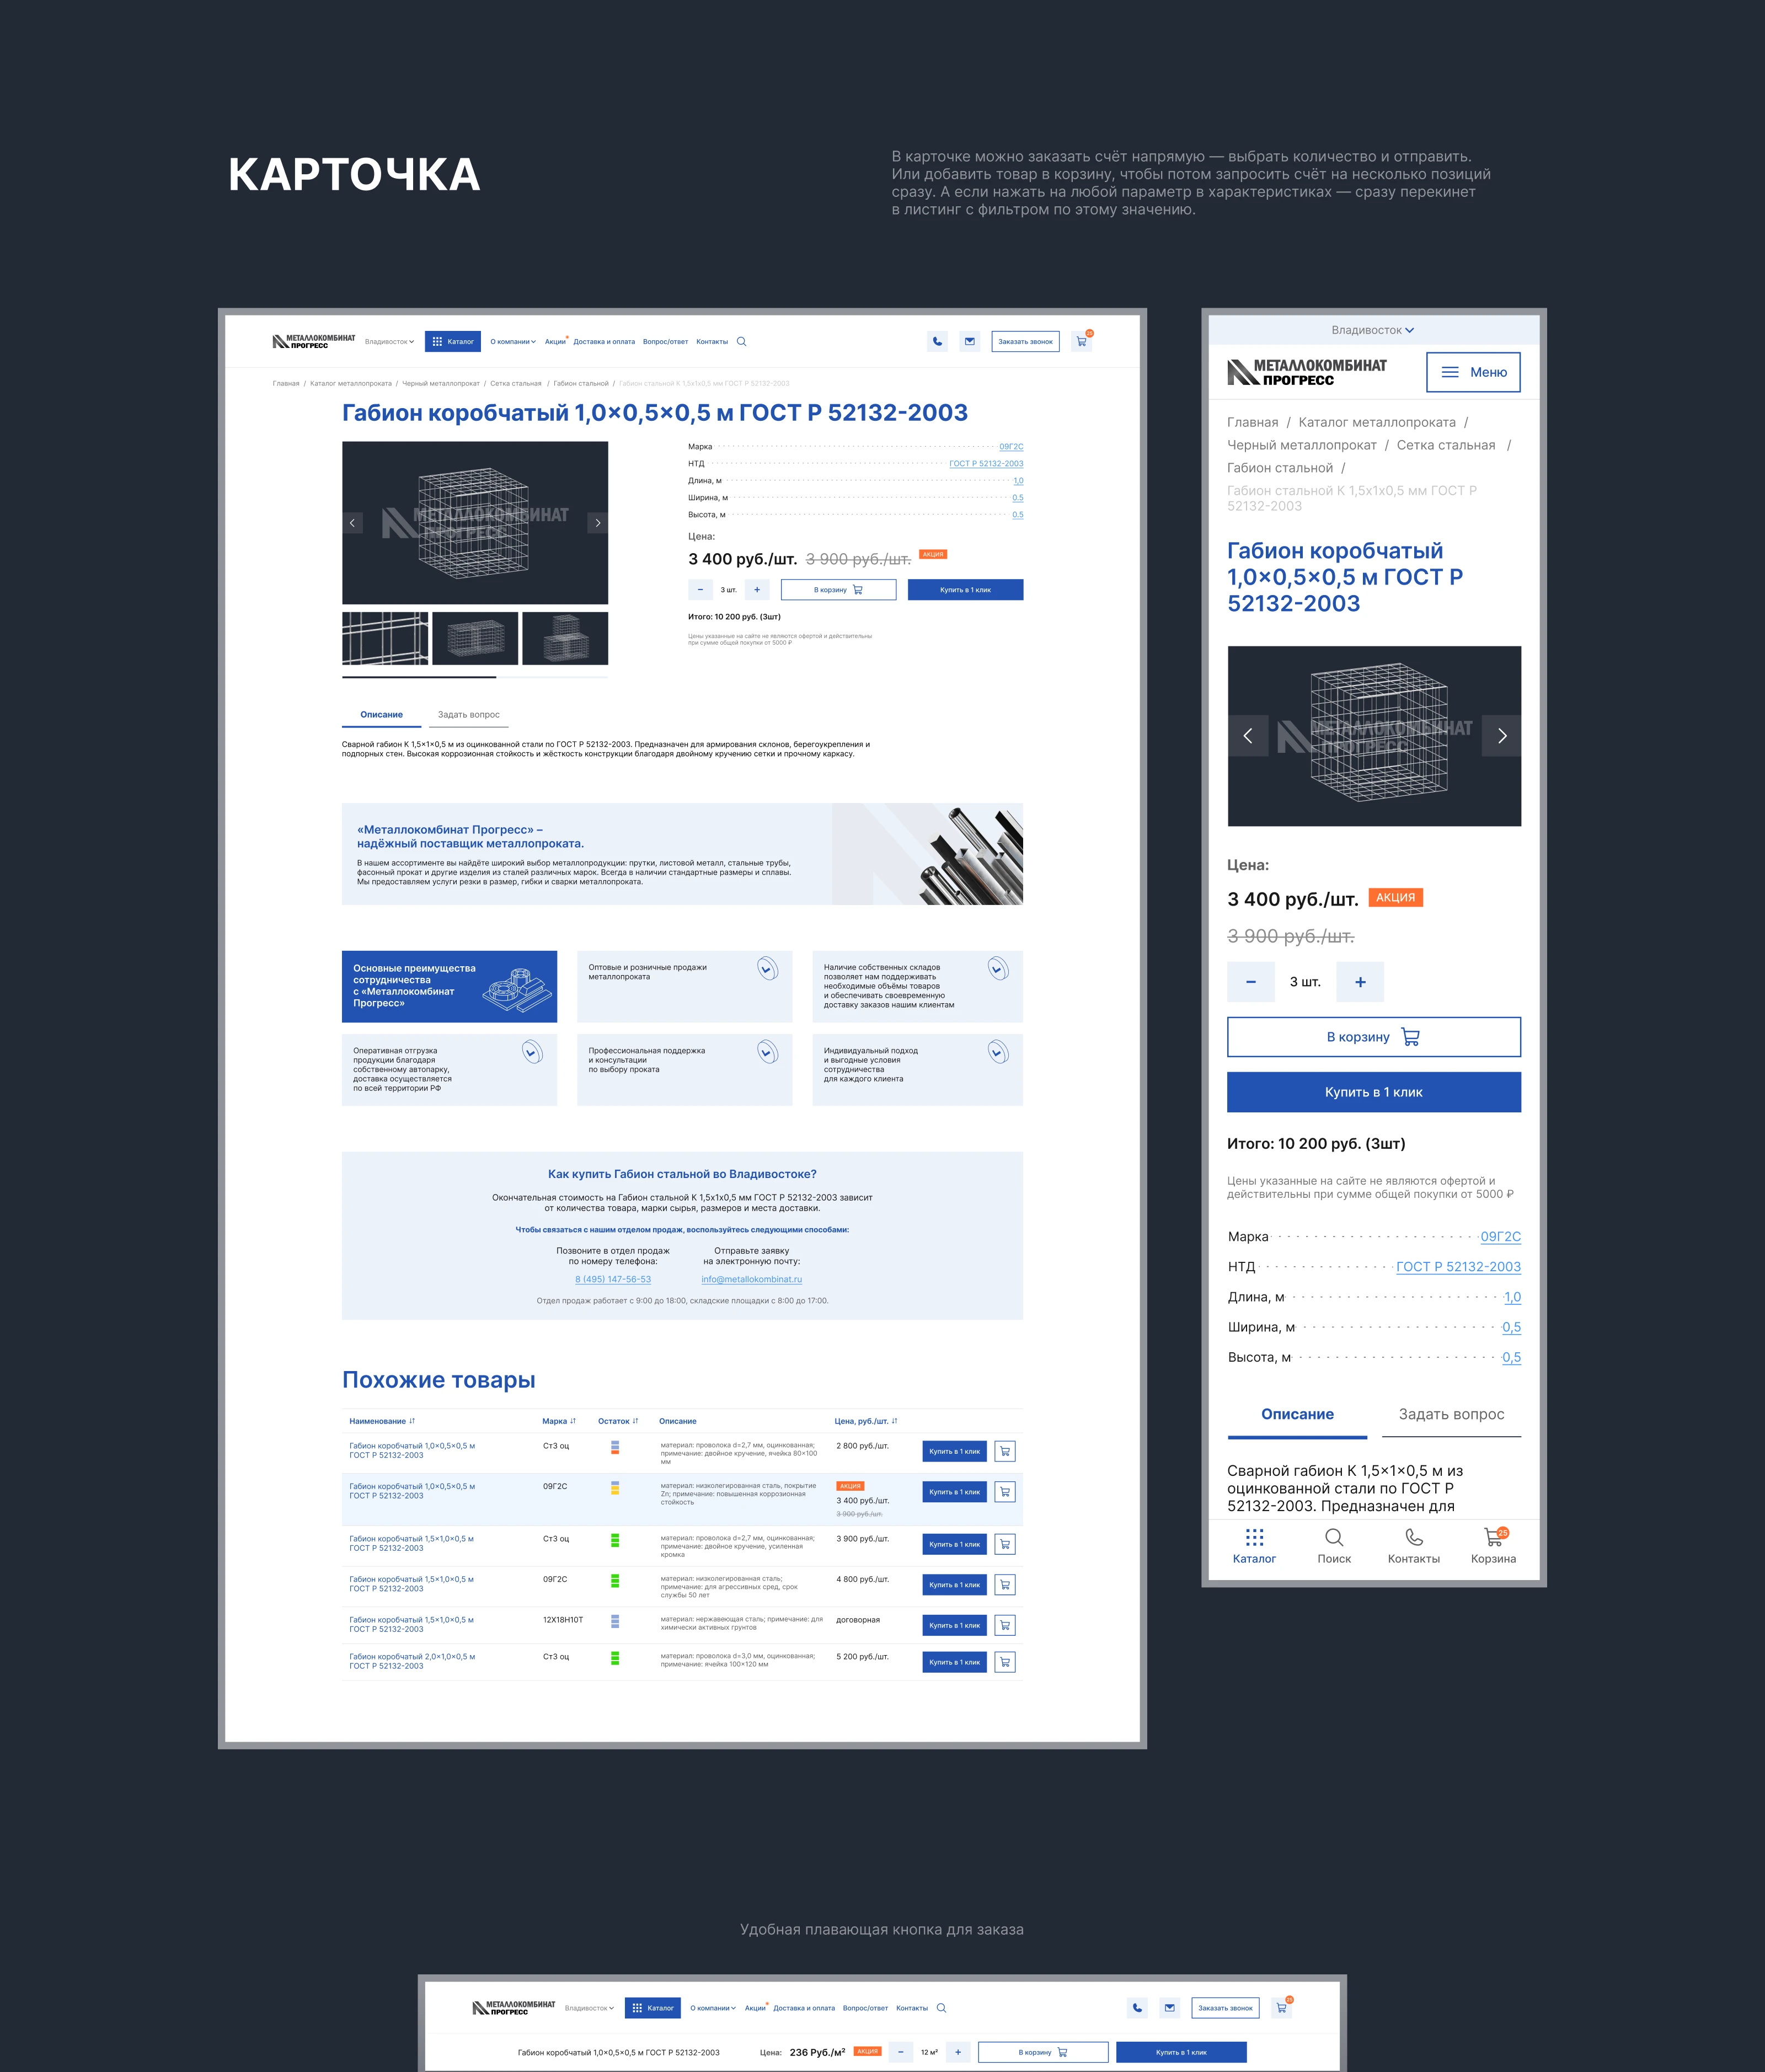Decrease quantity with minus on mobile card
The width and height of the screenshot is (1765, 2072).
tap(1250, 982)
